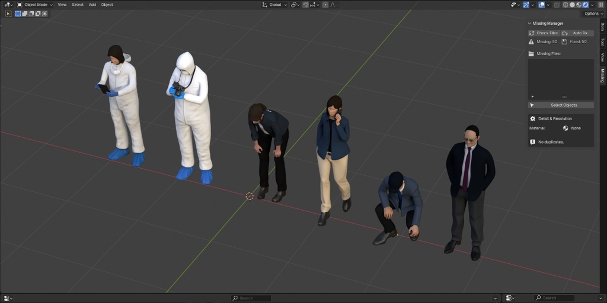
Task: Click the Fixed: 50 label
Action: 579,41
